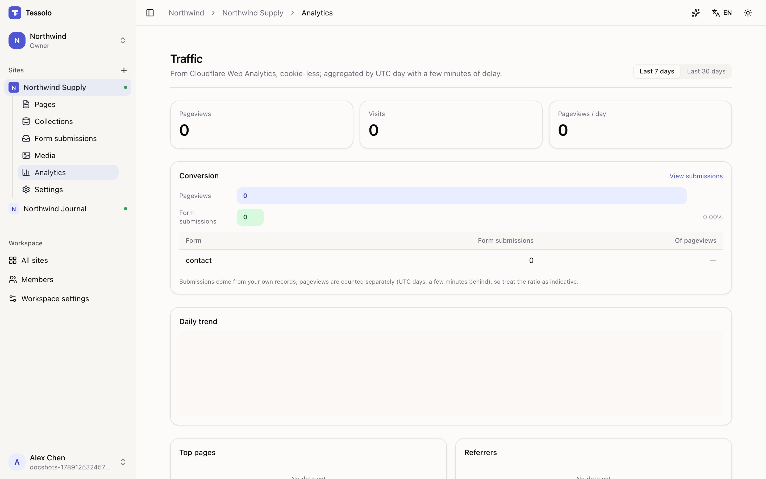Open the Media image icon

[26, 156]
